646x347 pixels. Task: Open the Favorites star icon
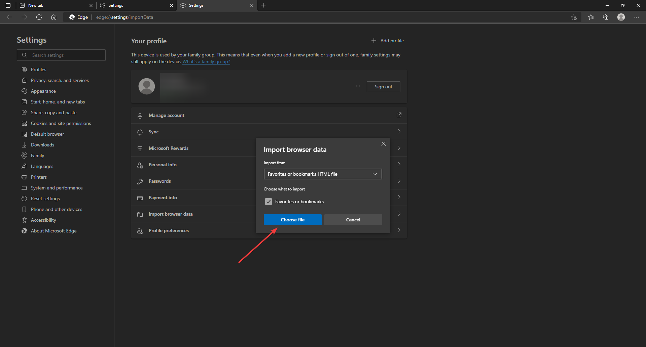590,17
